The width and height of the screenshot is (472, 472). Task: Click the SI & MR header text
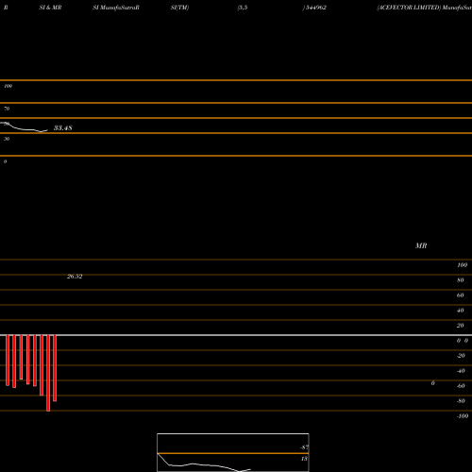50,8
